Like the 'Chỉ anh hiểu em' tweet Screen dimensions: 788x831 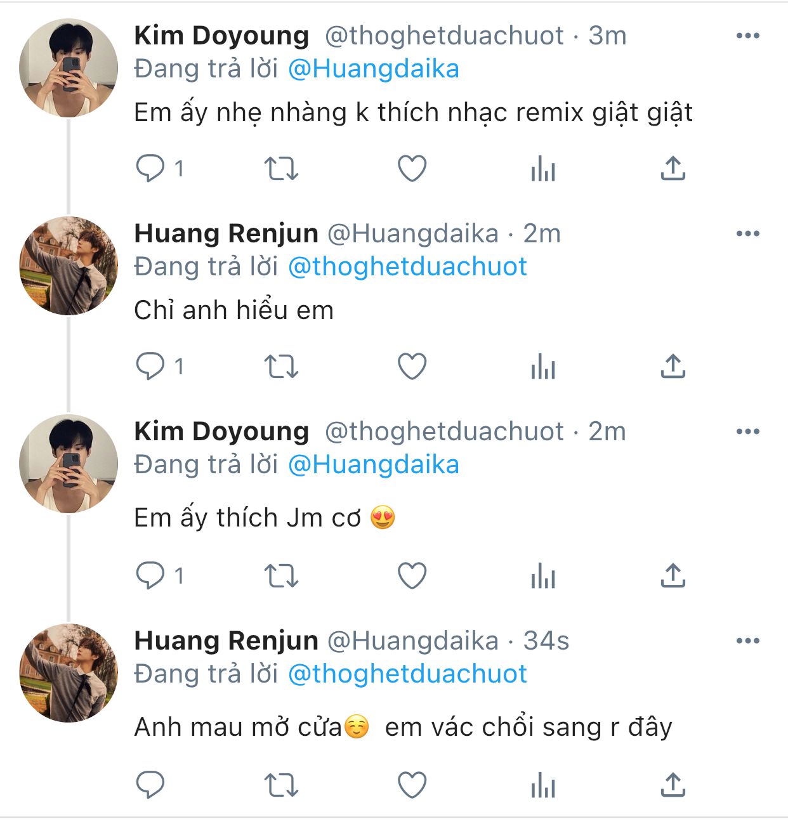click(412, 367)
